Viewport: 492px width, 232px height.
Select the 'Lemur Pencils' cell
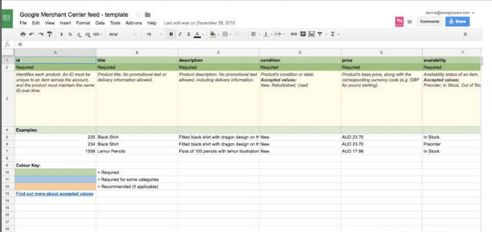click(137, 151)
